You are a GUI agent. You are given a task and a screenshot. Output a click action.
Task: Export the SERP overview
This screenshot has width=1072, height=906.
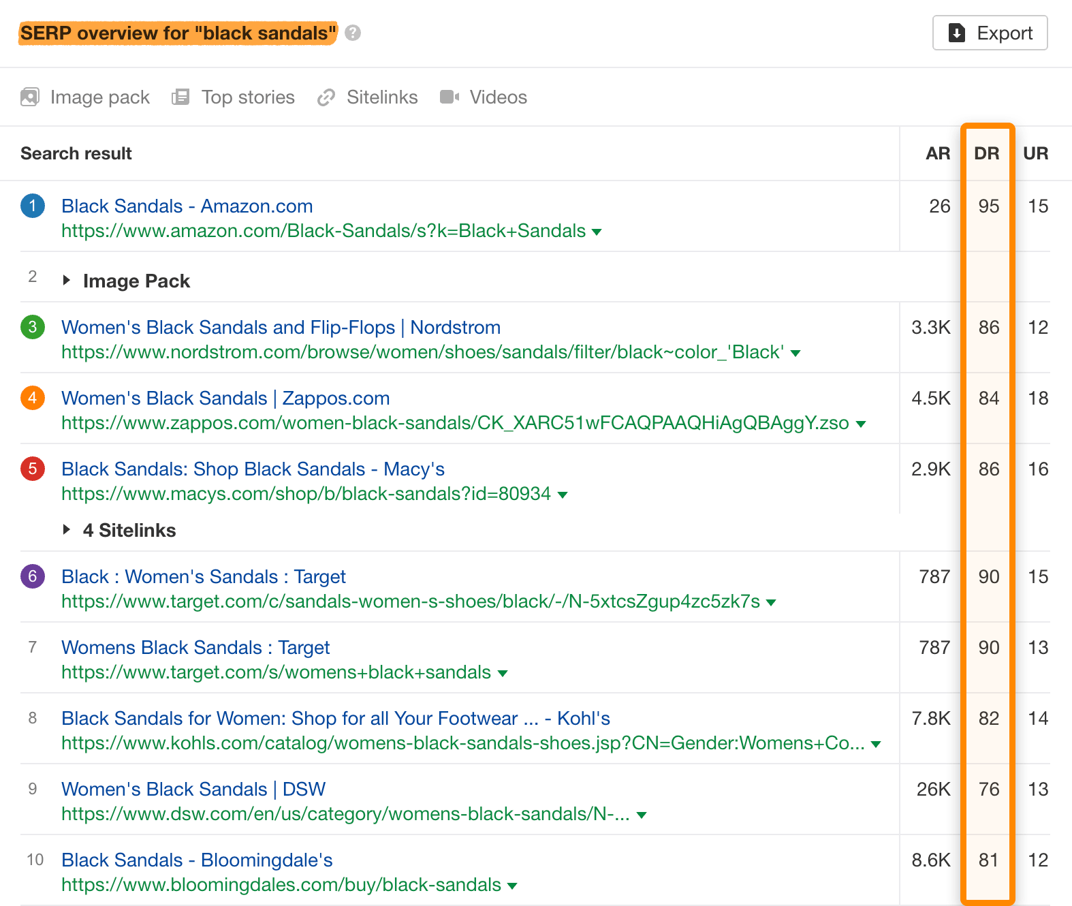pos(990,33)
